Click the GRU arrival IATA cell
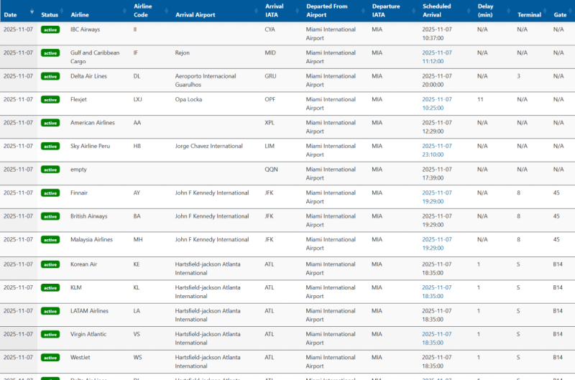 (270, 76)
